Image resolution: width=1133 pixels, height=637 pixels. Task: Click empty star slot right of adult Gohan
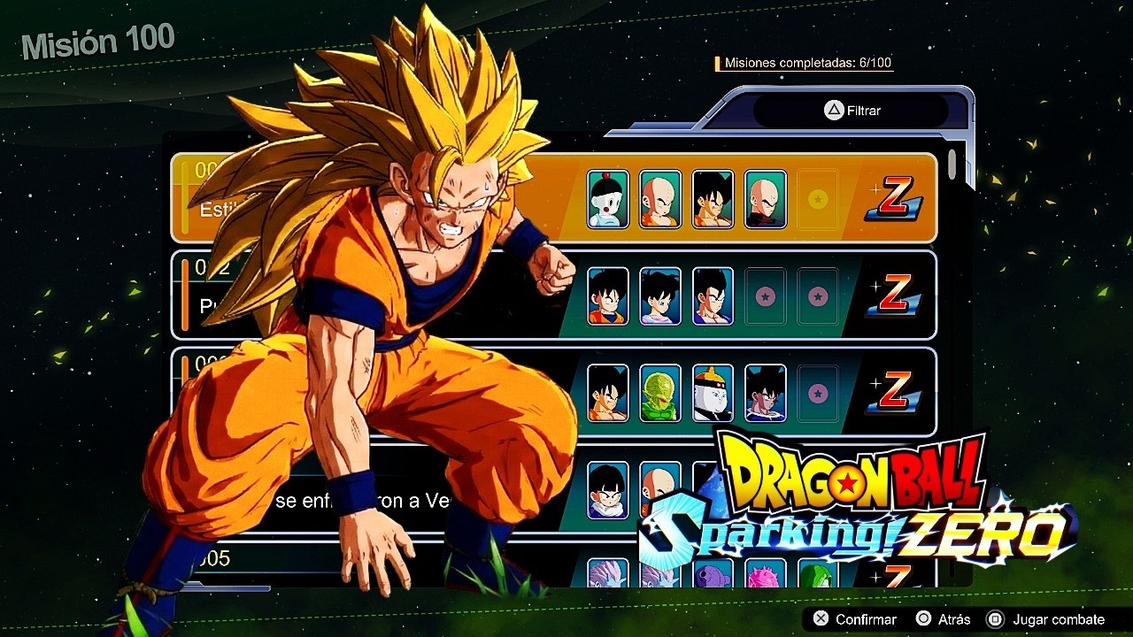(x=766, y=295)
